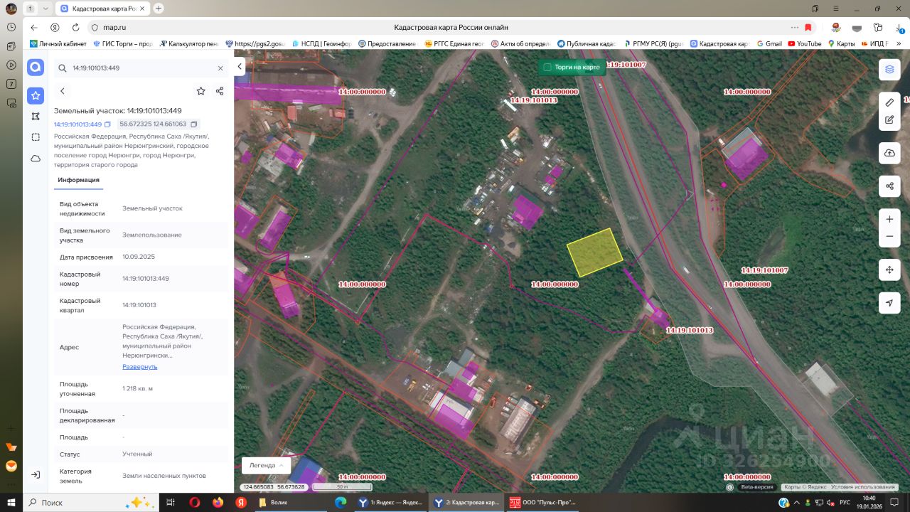Open 'Условия использования' link on the map
Viewport: 910px width, 512px height.
pos(863,487)
